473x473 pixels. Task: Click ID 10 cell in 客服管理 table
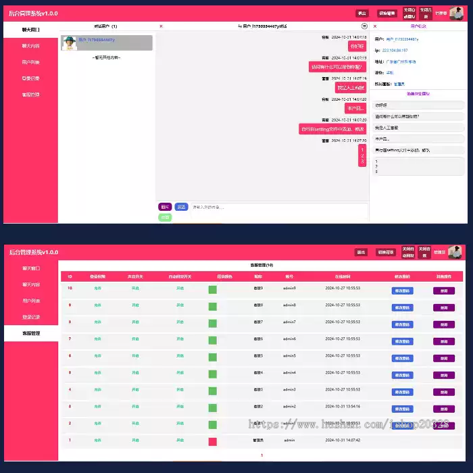70,288
